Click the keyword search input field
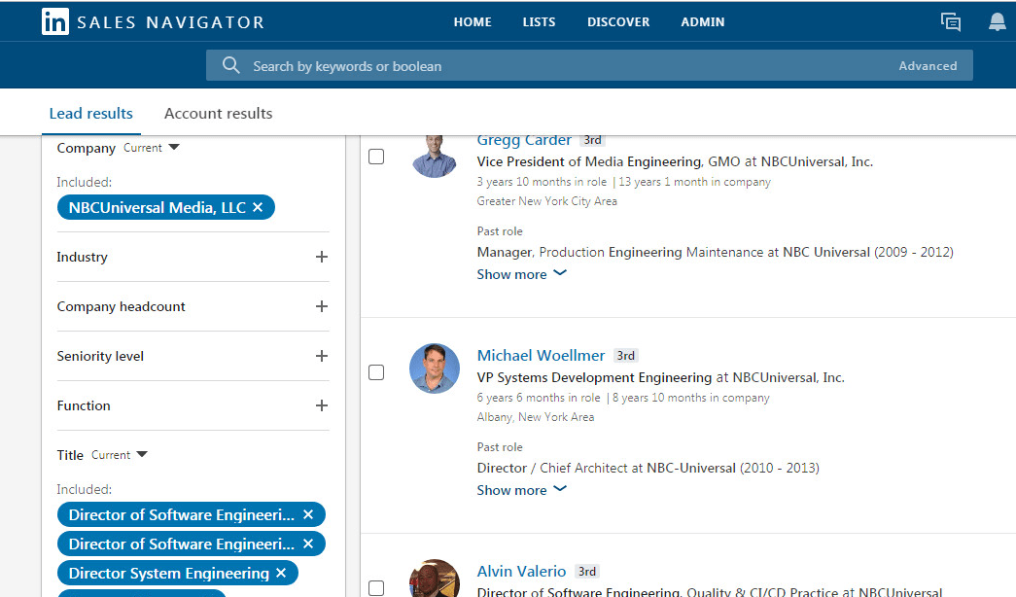The width and height of the screenshot is (1016, 597). coord(564,66)
